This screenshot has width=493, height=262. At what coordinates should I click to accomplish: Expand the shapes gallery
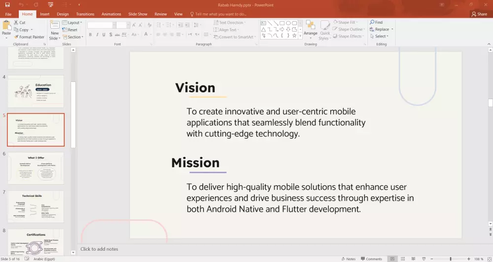(x=300, y=36)
